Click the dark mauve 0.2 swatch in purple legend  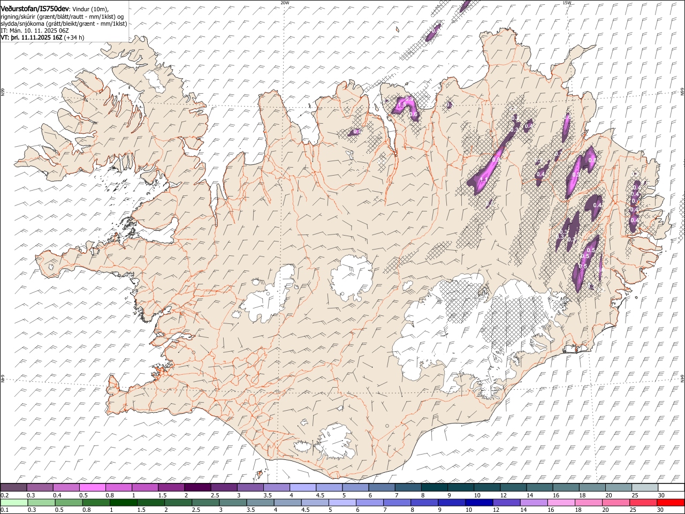tap(13, 488)
